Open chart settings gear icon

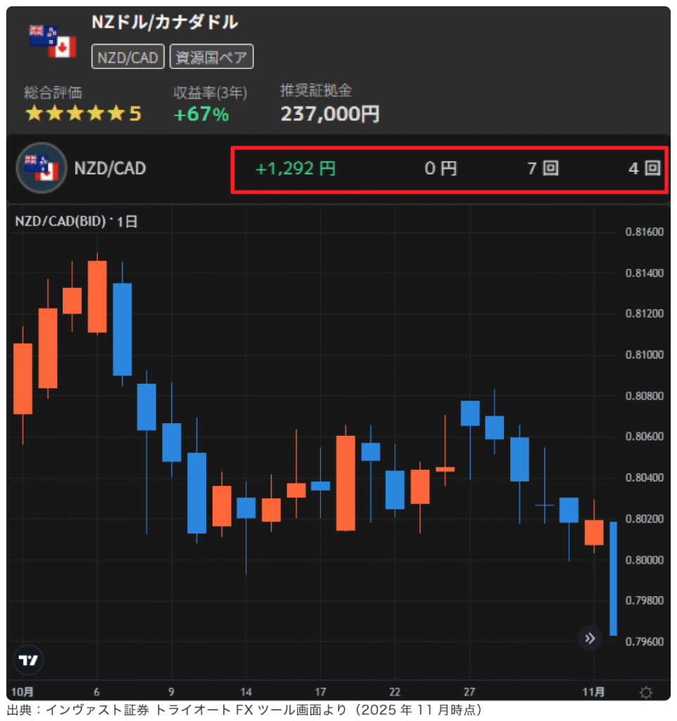645,692
